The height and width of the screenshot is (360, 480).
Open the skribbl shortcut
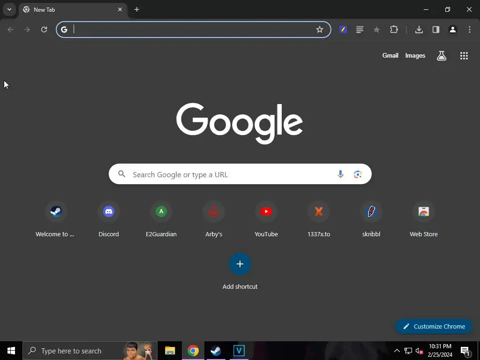click(371, 219)
